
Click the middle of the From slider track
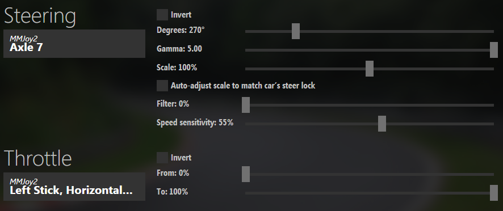(370, 175)
